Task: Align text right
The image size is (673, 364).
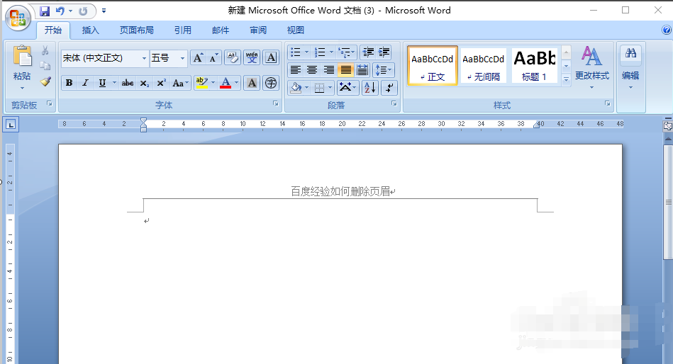Action: tap(329, 70)
